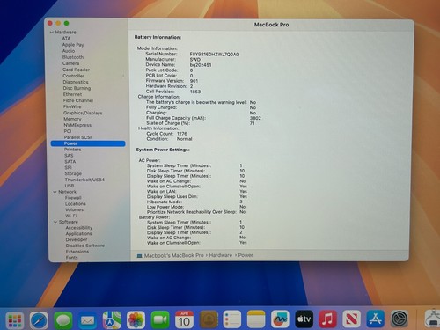The width and height of the screenshot is (440, 330).
Task: Select Printers in the sidebar
Action: 73,150
